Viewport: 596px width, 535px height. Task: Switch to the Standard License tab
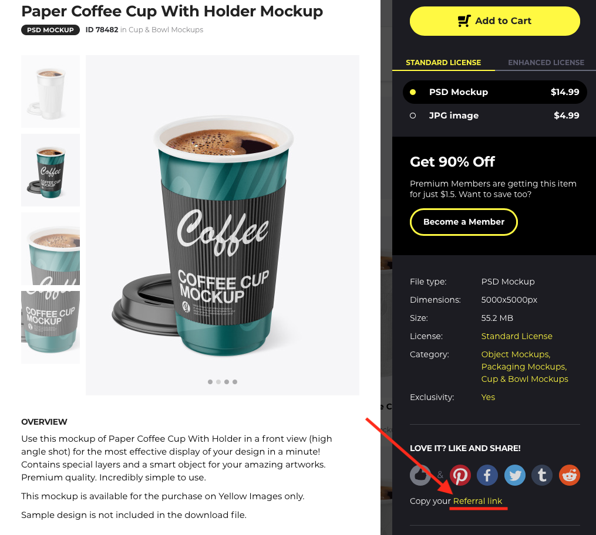[443, 63]
